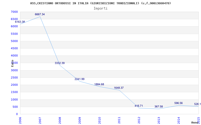Click the x-axis year 2006
Image resolution: width=201 pixels, height=125 pixels.
point(20,120)
